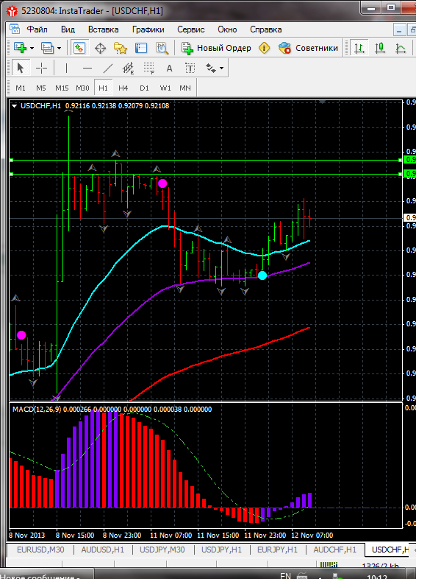Select the trendline drawing tool
441x579 pixels.
click(x=107, y=68)
